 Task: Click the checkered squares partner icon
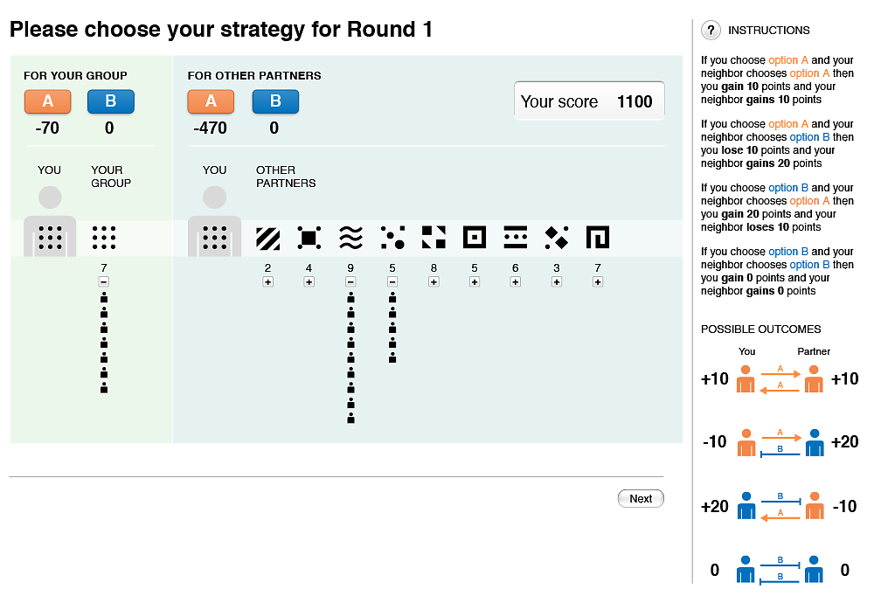434,238
